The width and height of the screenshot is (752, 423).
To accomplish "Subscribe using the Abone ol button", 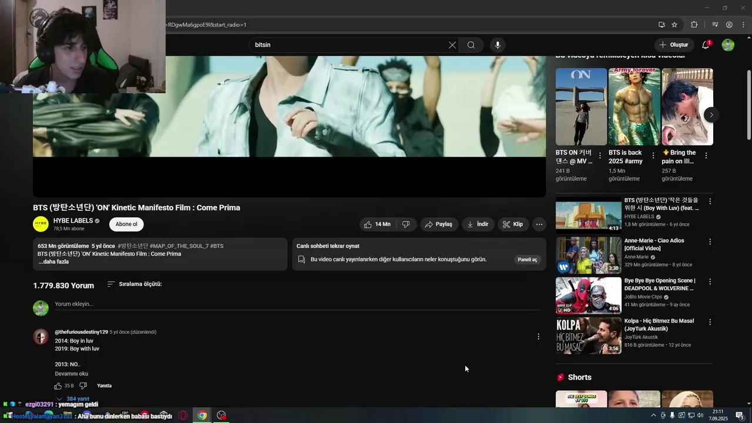I will click(x=126, y=224).
